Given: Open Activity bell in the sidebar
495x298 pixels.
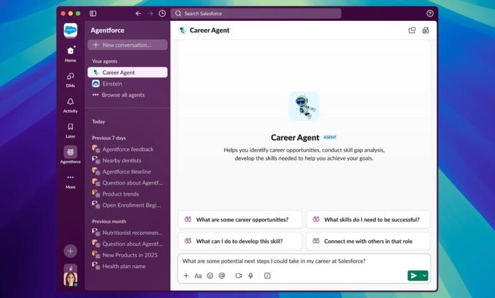Looking at the screenshot, I should click(x=70, y=105).
